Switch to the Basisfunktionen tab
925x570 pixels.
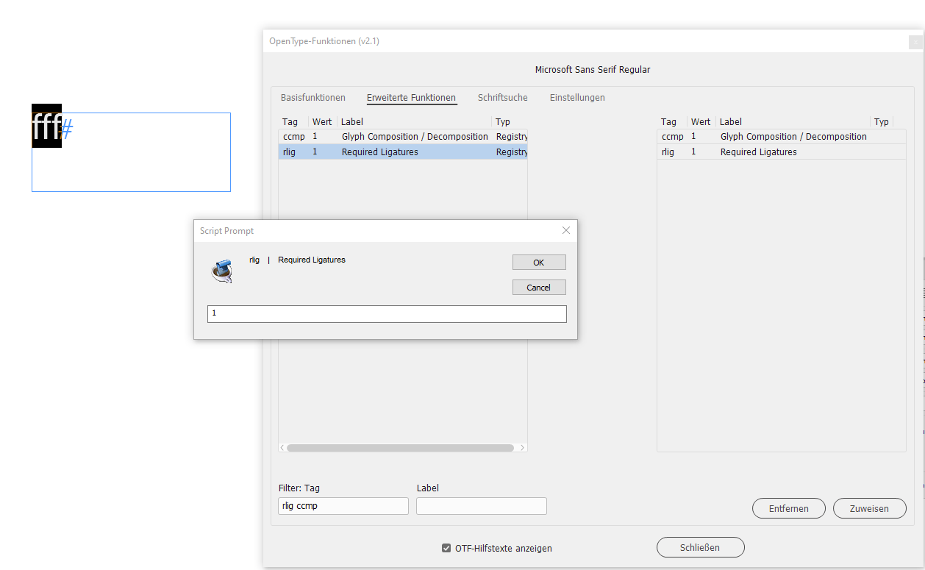312,97
